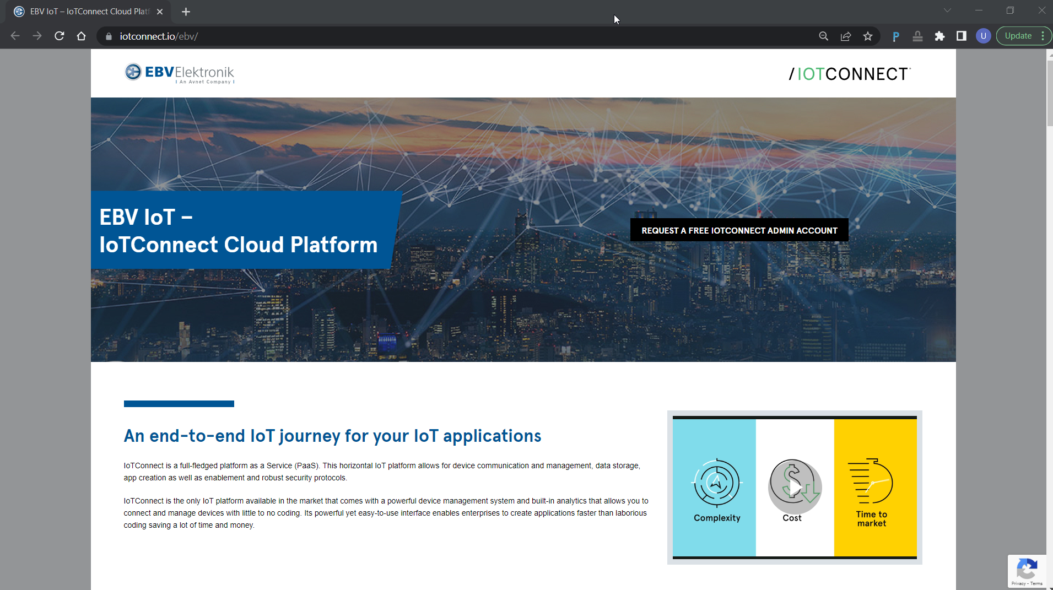Open the Chrome three-dot menu

tap(1043, 36)
